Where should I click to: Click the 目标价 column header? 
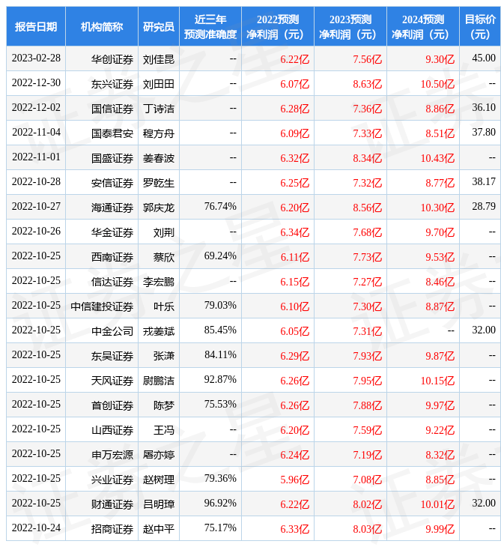click(480, 26)
